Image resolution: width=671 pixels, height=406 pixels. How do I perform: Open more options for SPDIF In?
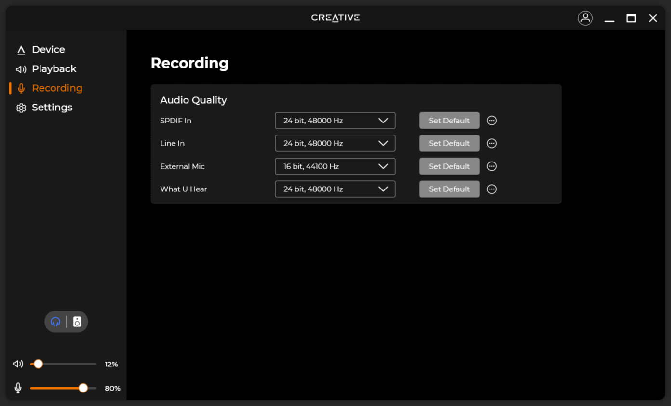(491, 120)
